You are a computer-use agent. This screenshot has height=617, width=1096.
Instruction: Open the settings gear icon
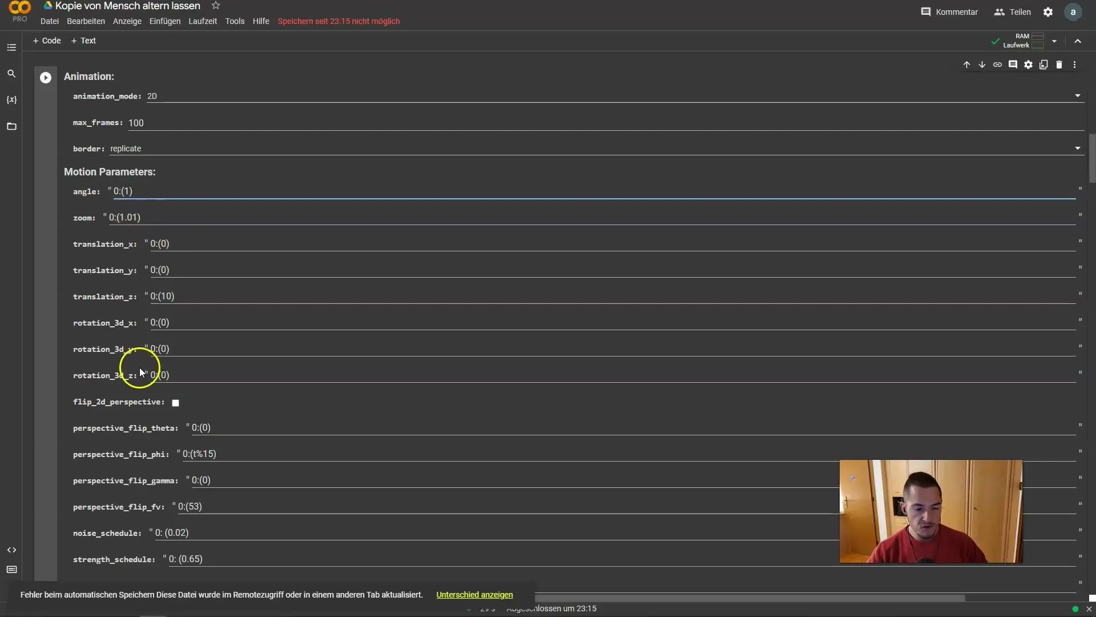(x=1047, y=11)
